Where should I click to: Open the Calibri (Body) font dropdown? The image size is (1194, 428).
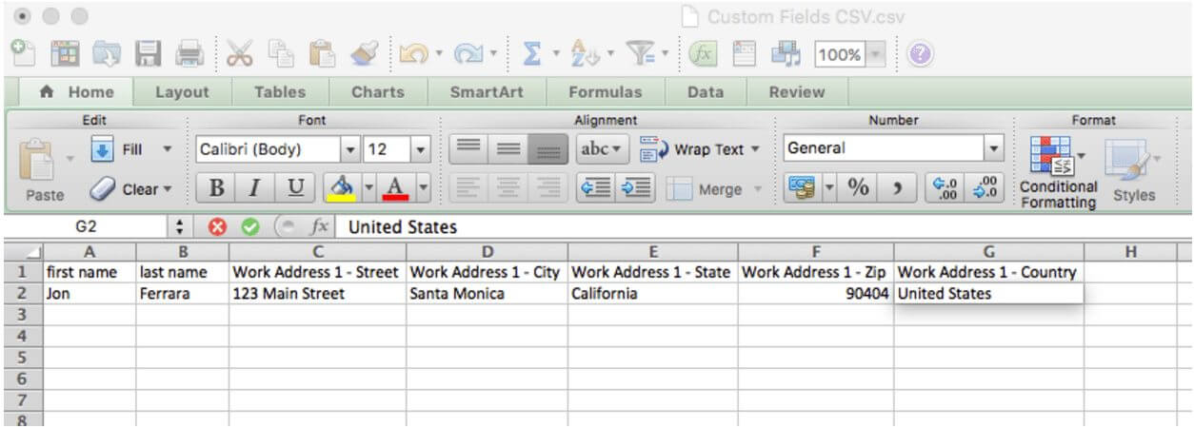click(x=349, y=149)
